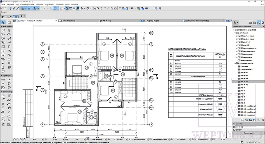Viewport: 265px width, 144px height.
Task: Collapse the АР1 Проект folder
Action: (x=235, y=33)
